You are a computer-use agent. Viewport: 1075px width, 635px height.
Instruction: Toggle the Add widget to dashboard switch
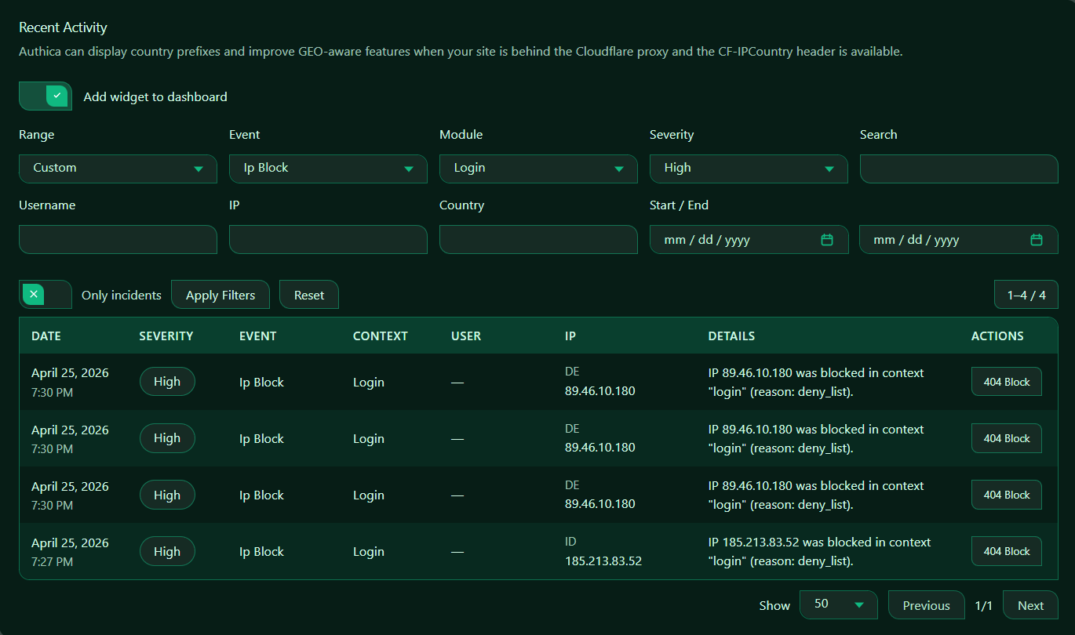(x=46, y=96)
